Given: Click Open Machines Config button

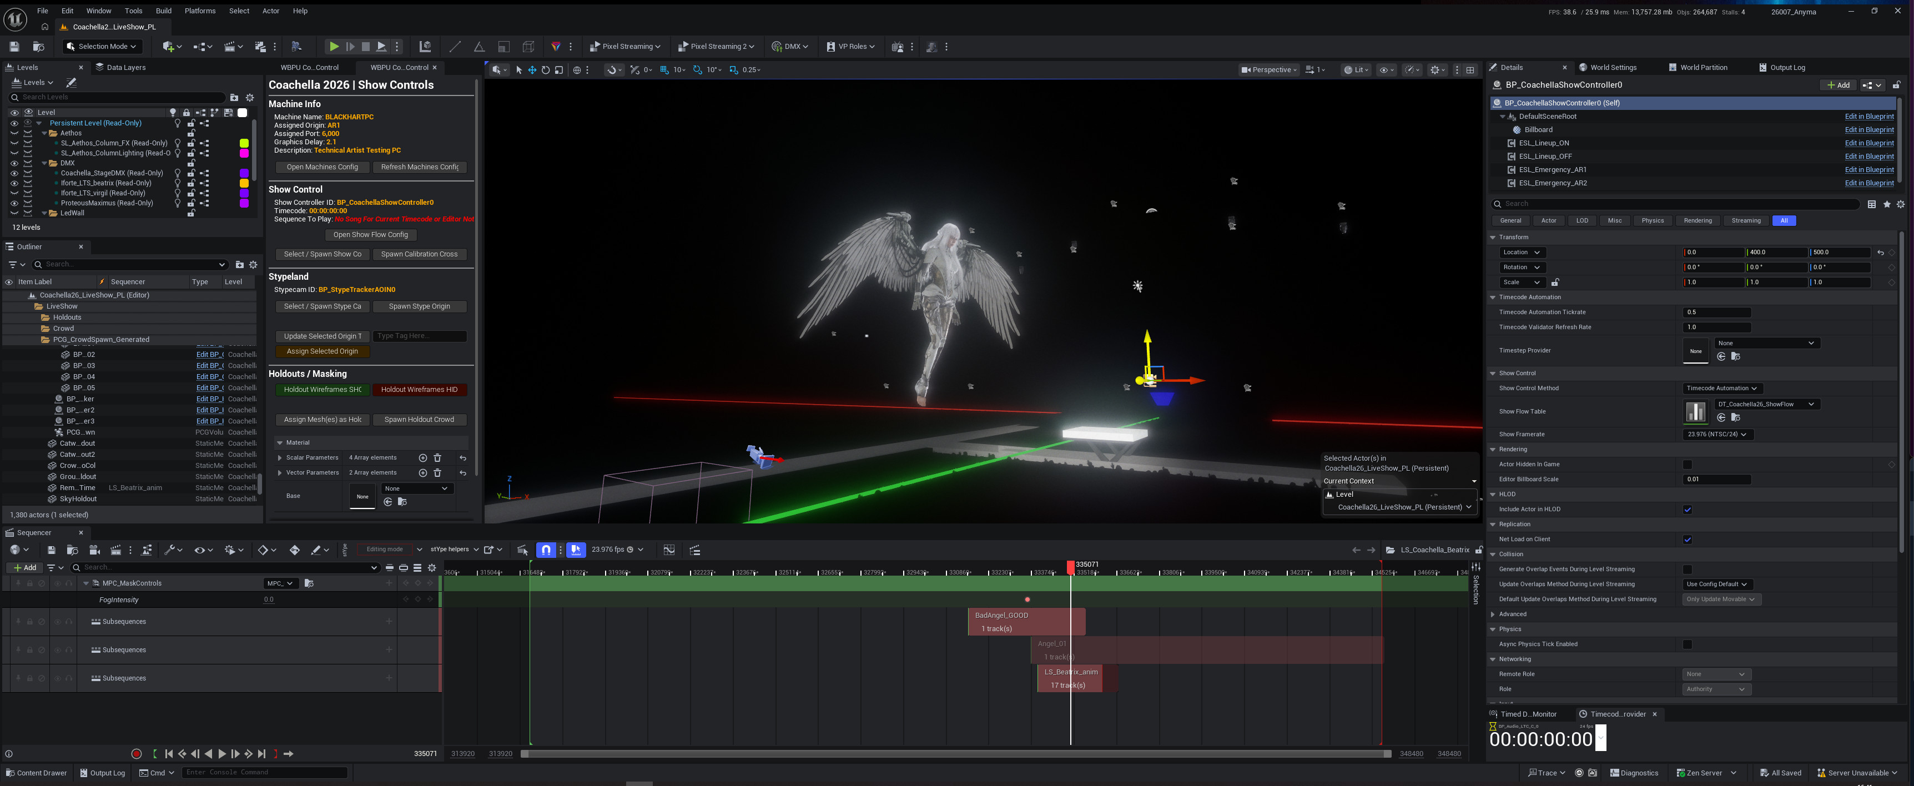Looking at the screenshot, I should pos(322,167).
